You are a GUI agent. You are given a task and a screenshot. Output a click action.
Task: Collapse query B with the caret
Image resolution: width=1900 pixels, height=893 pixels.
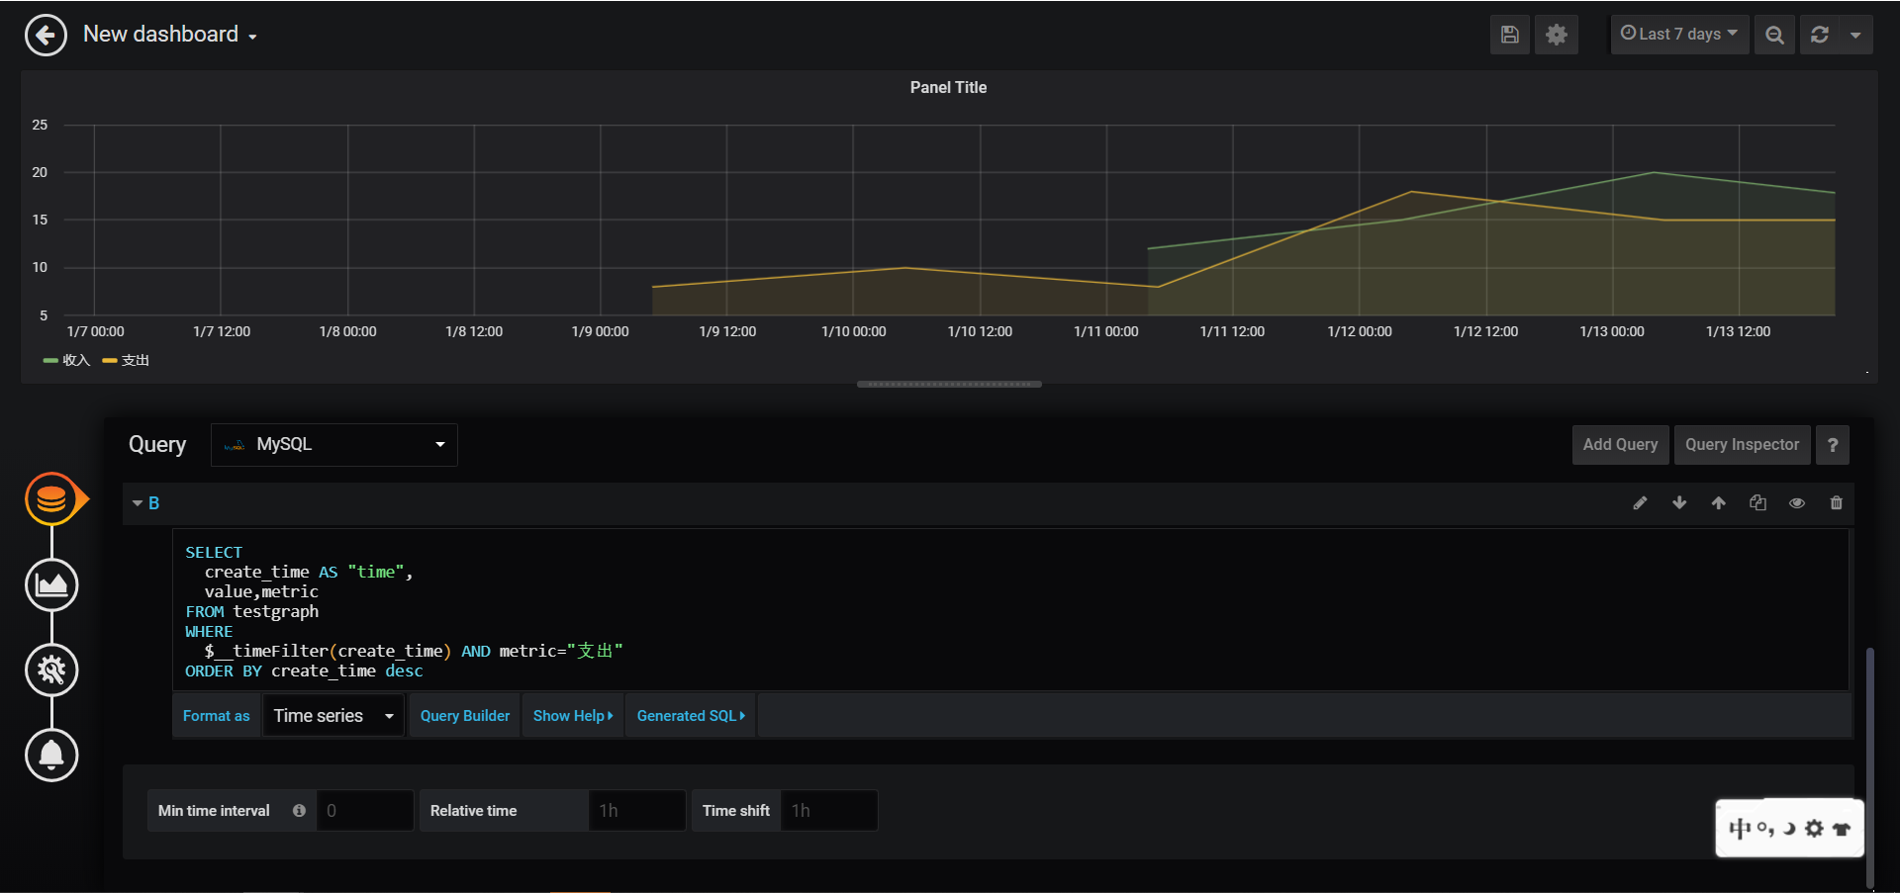138,503
